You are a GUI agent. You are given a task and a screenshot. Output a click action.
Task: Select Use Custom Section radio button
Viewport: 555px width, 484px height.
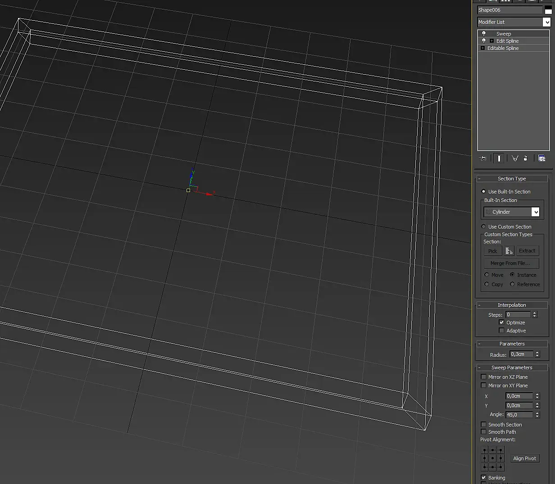[x=484, y=227]
